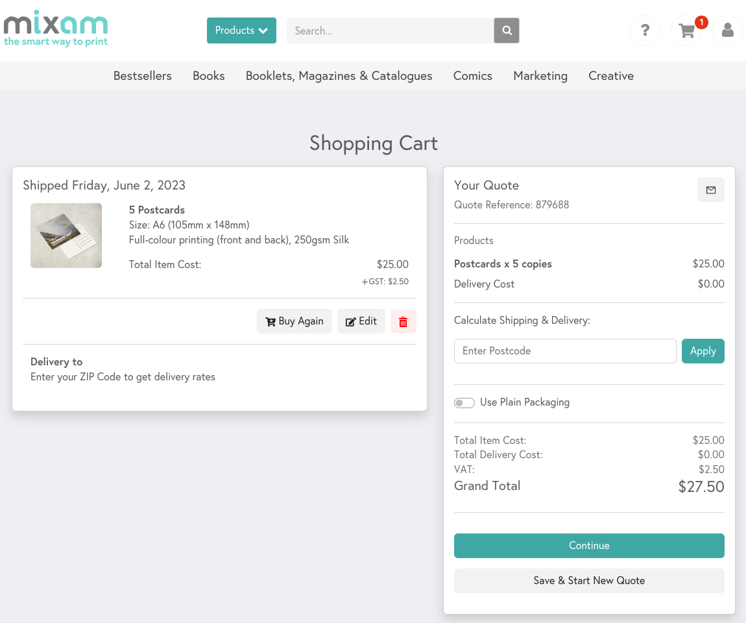The width and height of the screenshot is (746, 623).
Task: Click the question mark help icon
Action: pyautogui.click(x=644, y=31)
